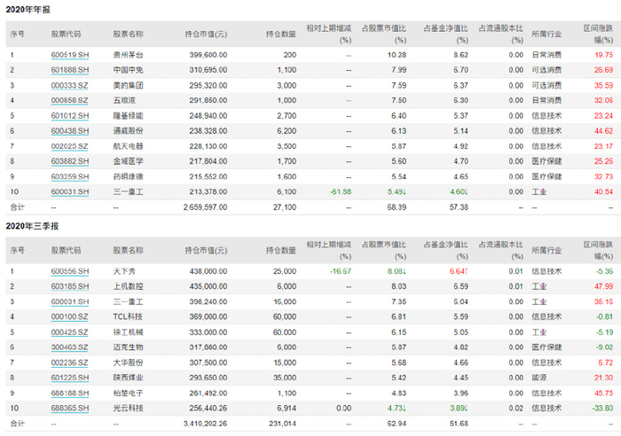The height and width of the screenshot is (436, 621).
Task: Select stock name 金域医学
Action: pos(128,161)
